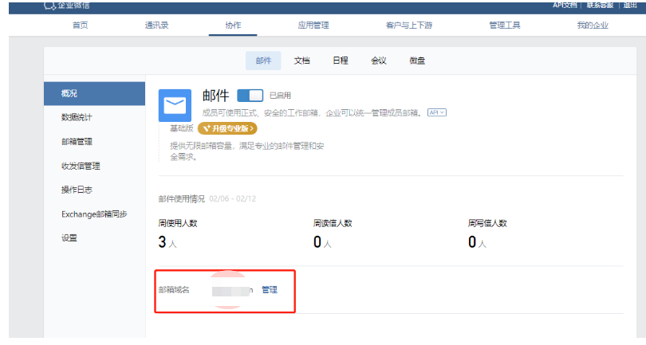Image resolution: width=646 pixels, height=345 pixels.
Task: Open 管理工具 in the top menu
Action: (504, 25)
